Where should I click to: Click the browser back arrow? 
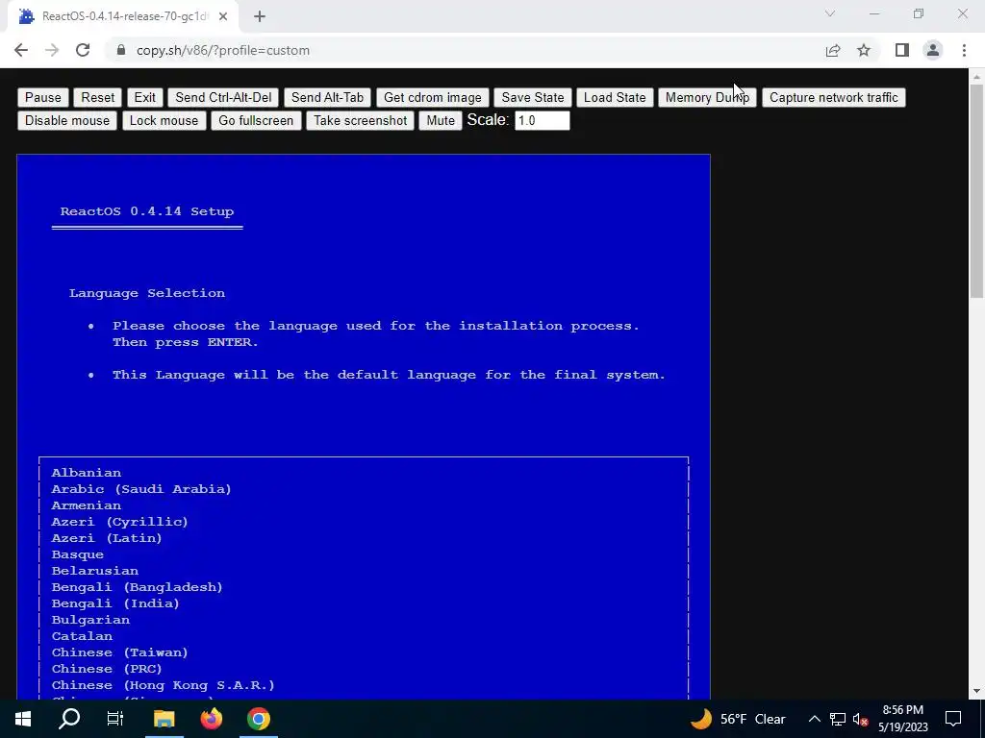(x=21, y=50)
